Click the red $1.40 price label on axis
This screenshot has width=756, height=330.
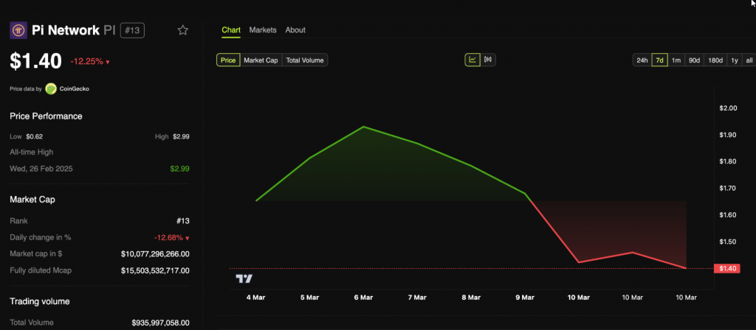click(727, 268)
